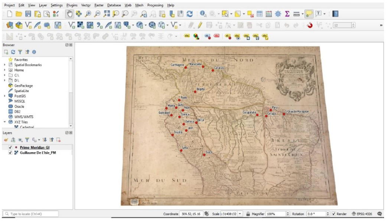The image size is (387, 221).
Task: Click the Refresh map icon
Action: click(x=189, y=14)
